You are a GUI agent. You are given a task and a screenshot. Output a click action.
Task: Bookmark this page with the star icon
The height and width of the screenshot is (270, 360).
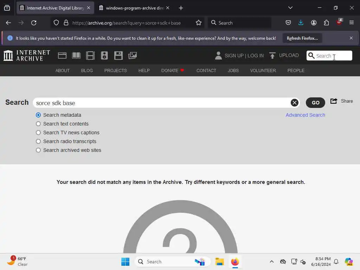pos(199,23)
